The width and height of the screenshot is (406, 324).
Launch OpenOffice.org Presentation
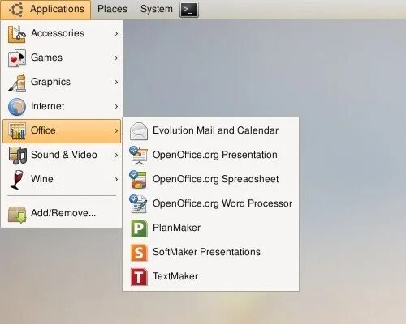pos(211,155)
